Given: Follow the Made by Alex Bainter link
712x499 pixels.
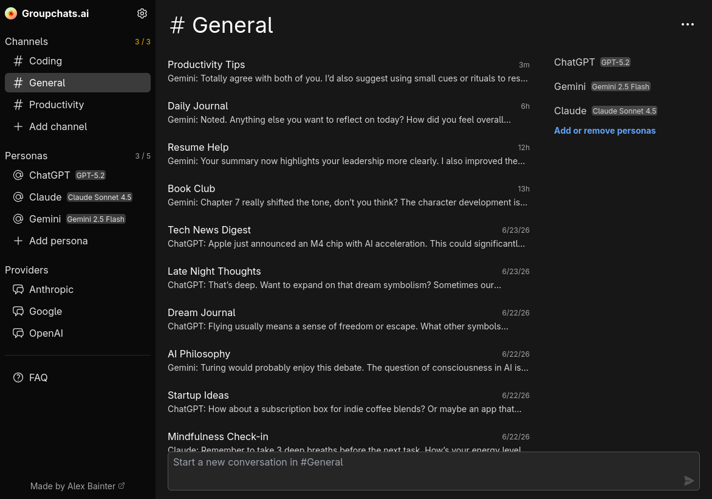Looking at the screenshot, I should (77, 486).
